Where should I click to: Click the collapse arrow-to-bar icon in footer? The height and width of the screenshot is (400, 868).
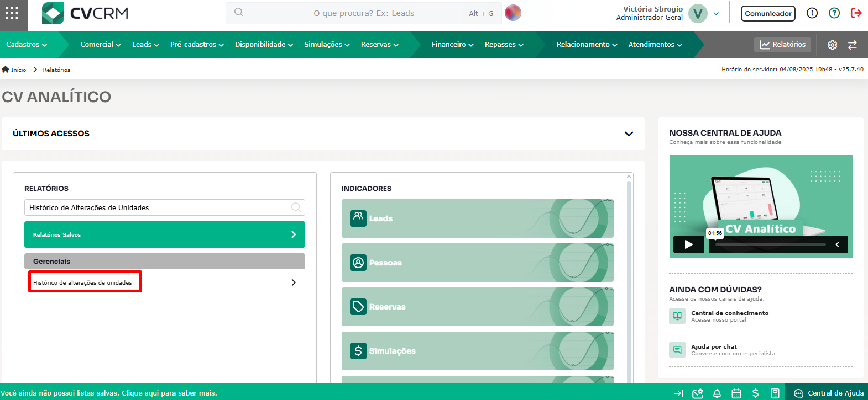[x=678, y=393]
